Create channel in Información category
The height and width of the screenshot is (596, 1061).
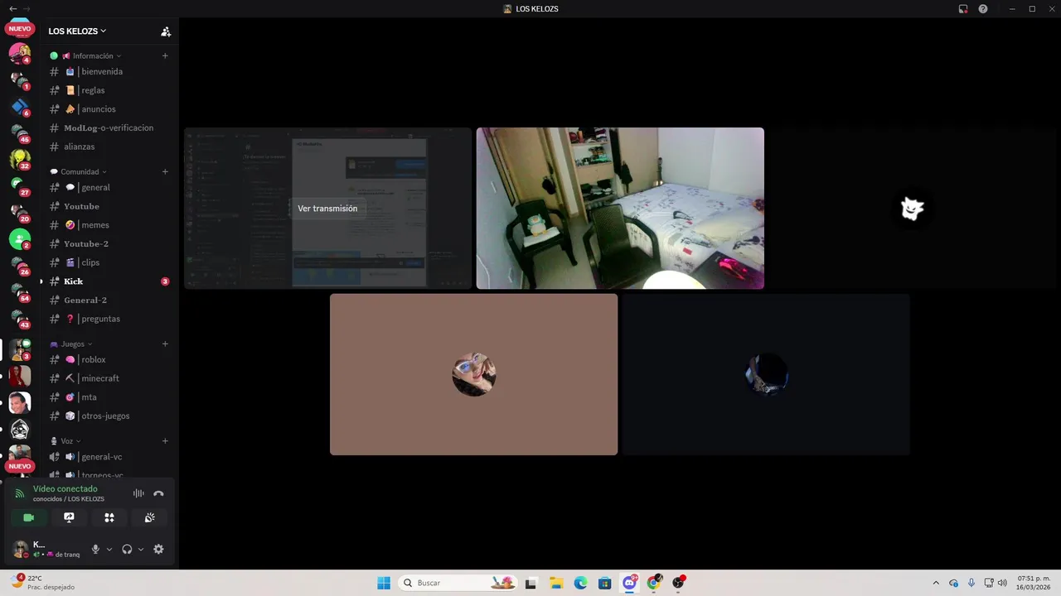coord(165,55)
